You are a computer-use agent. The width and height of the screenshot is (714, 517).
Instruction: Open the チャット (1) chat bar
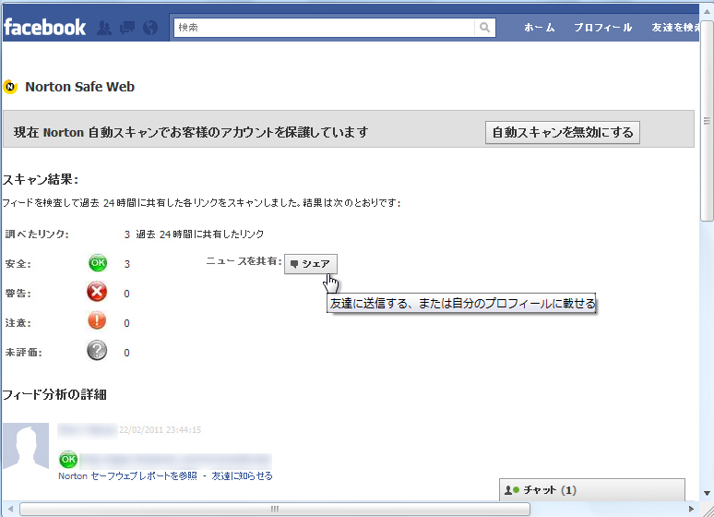click(592, 490)
